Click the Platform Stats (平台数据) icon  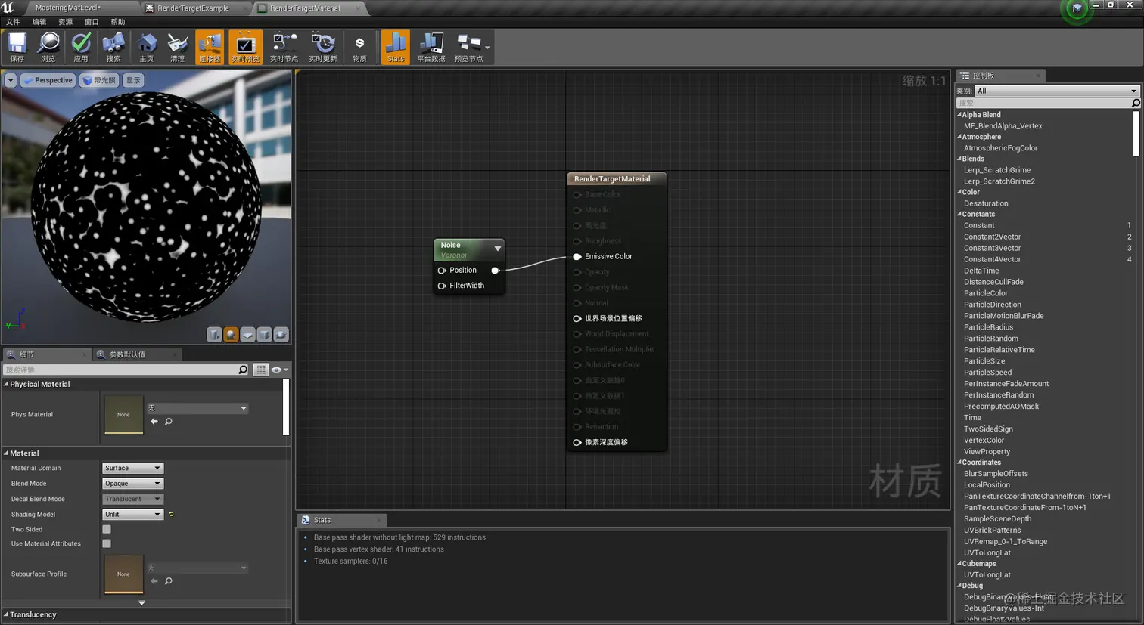pos(431,47)
